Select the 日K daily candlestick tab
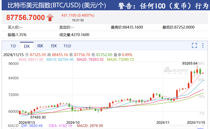 [27, 46]
